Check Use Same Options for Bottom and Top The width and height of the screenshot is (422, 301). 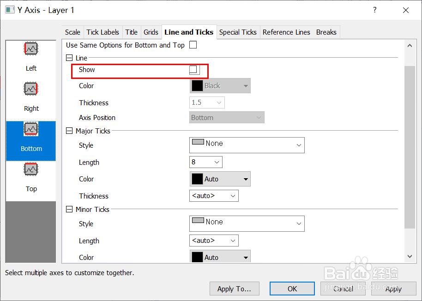point(193,45)
